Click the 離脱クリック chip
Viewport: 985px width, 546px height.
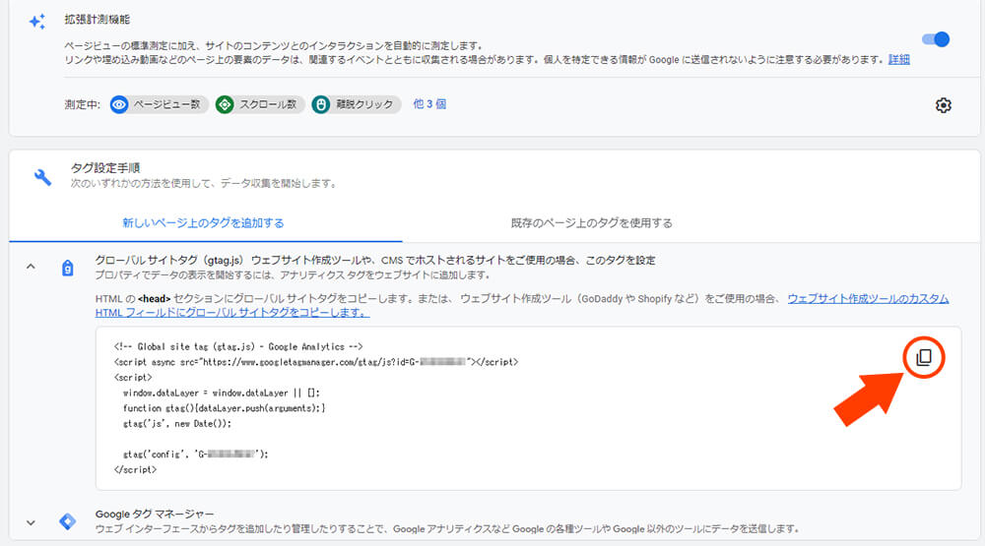click(x=357, y=104)
